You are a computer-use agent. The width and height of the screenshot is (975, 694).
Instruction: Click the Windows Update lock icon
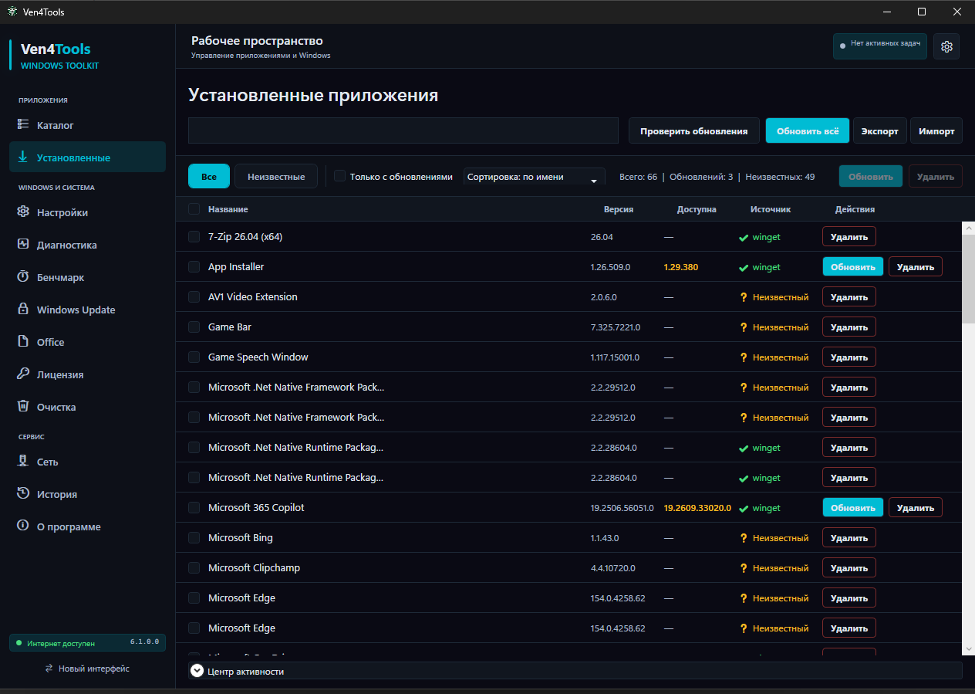pos(23,310)
